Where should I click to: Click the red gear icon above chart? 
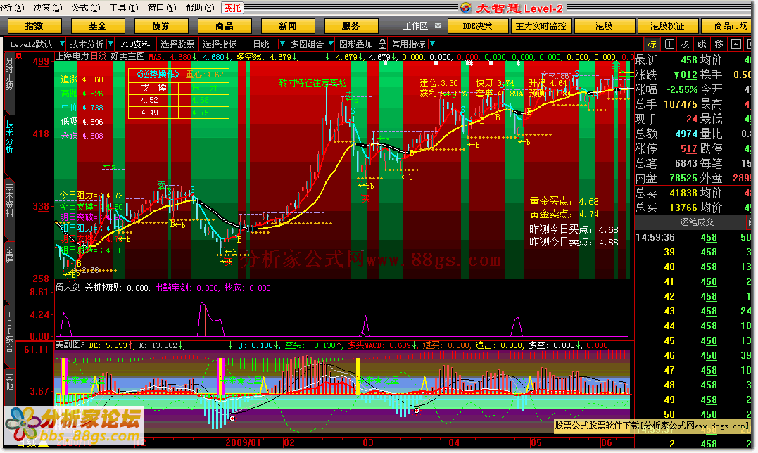19,56
